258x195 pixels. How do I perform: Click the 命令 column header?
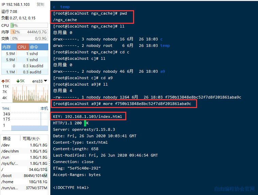pos(34,47)
